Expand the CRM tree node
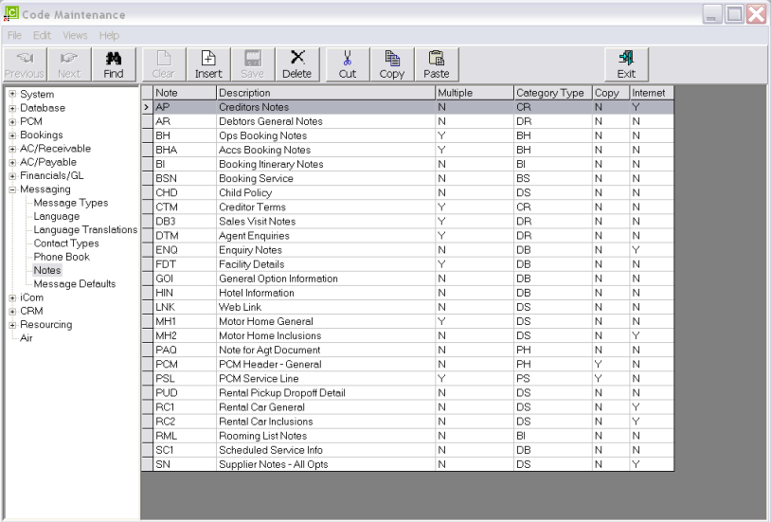Screen dimensions: 771x522 click(12, 311)
